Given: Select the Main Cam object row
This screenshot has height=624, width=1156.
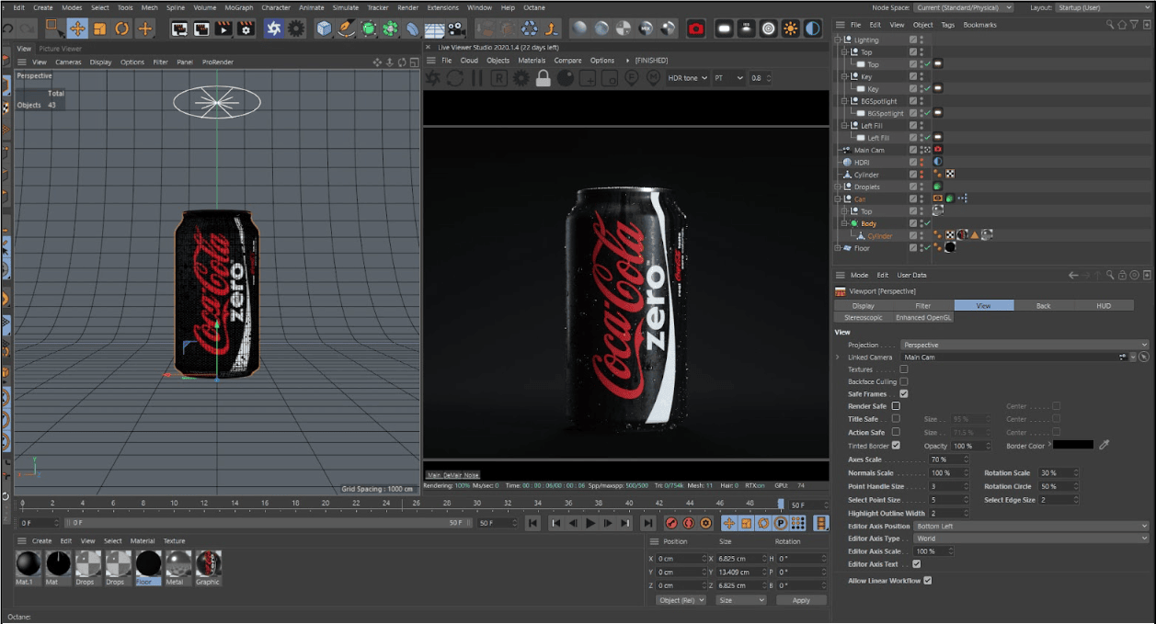Looking at the screenshot, I should (x=869, y=151).
